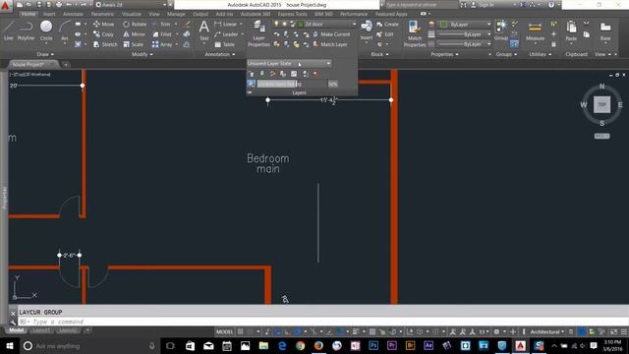Screen dimensions: 629x354
Task: Click the AutoCAD application menu logo
Action: coord(6,6)
